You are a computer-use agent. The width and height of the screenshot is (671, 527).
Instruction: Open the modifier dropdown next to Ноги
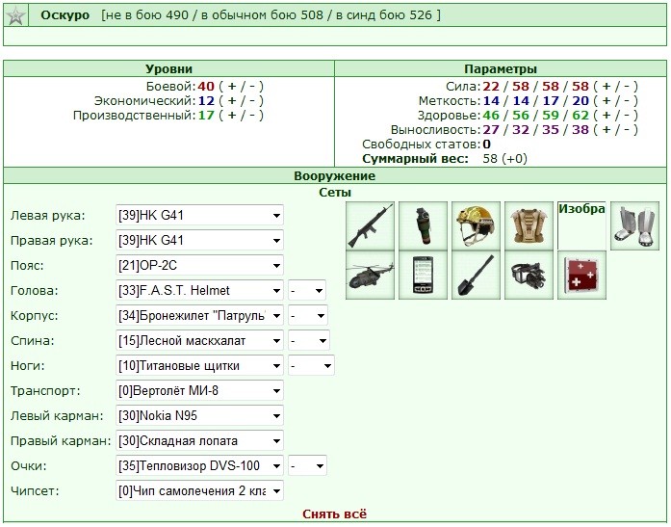tap(311, 365)
